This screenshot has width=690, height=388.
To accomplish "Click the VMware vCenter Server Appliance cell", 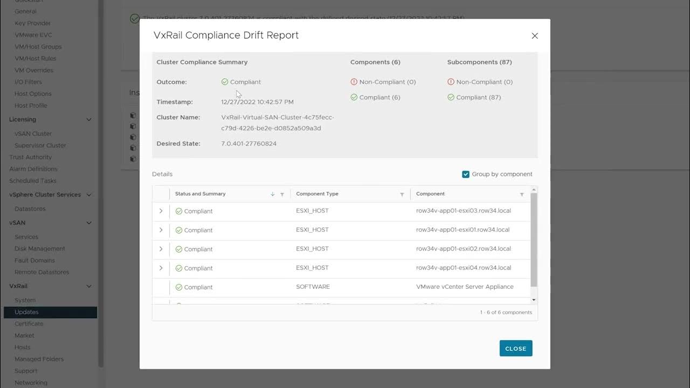I will [465, 287].
